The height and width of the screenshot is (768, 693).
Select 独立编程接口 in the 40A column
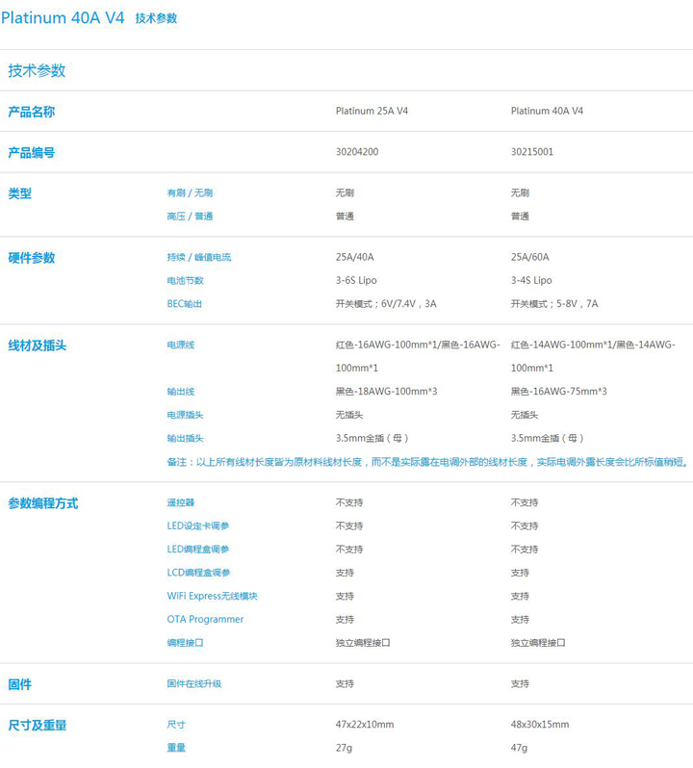[538, 643]
